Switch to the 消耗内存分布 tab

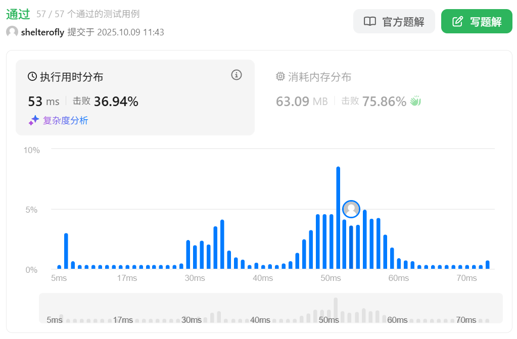[319, 77]
